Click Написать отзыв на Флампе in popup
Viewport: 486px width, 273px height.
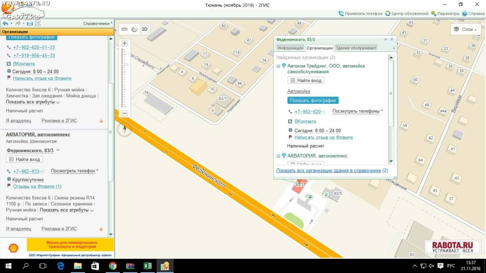pos(324,137)
